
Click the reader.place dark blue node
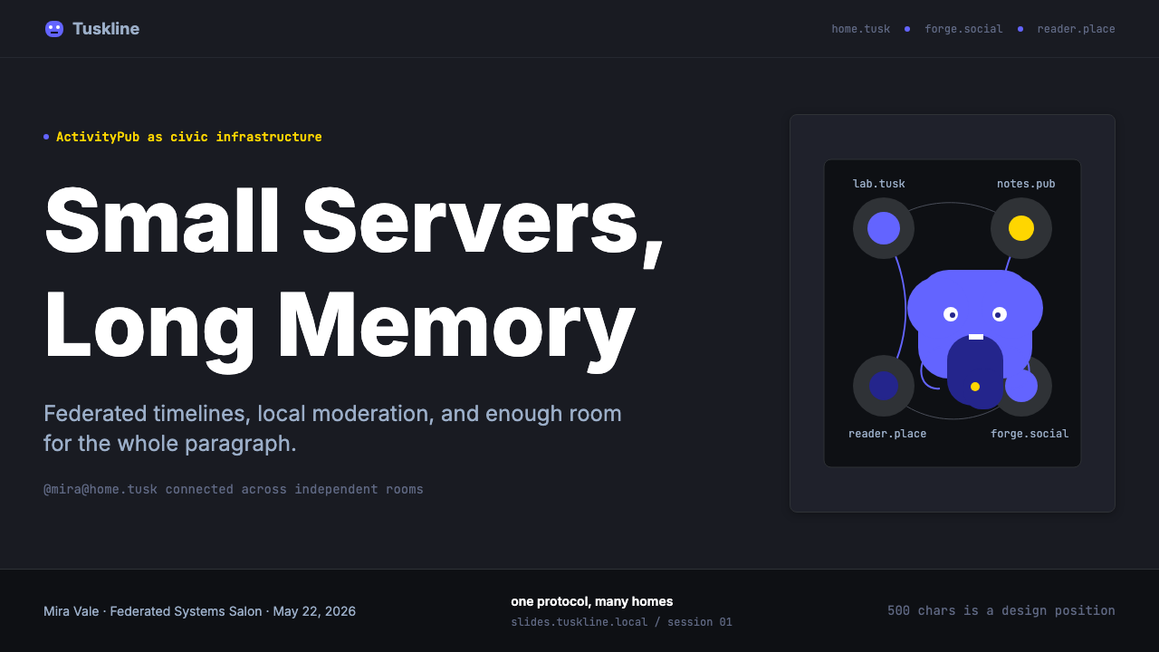pyautogui.click(x=884, y=386)
